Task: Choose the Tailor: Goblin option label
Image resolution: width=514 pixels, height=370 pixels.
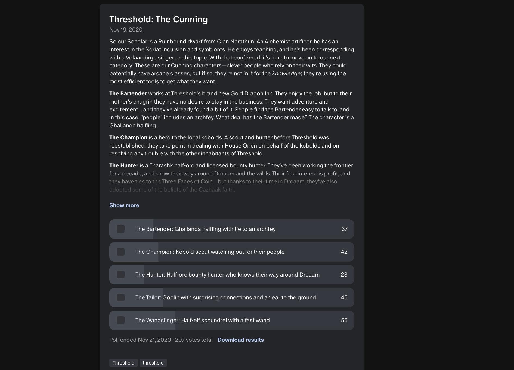Action: pyautogui.click(x=225, y=297)
